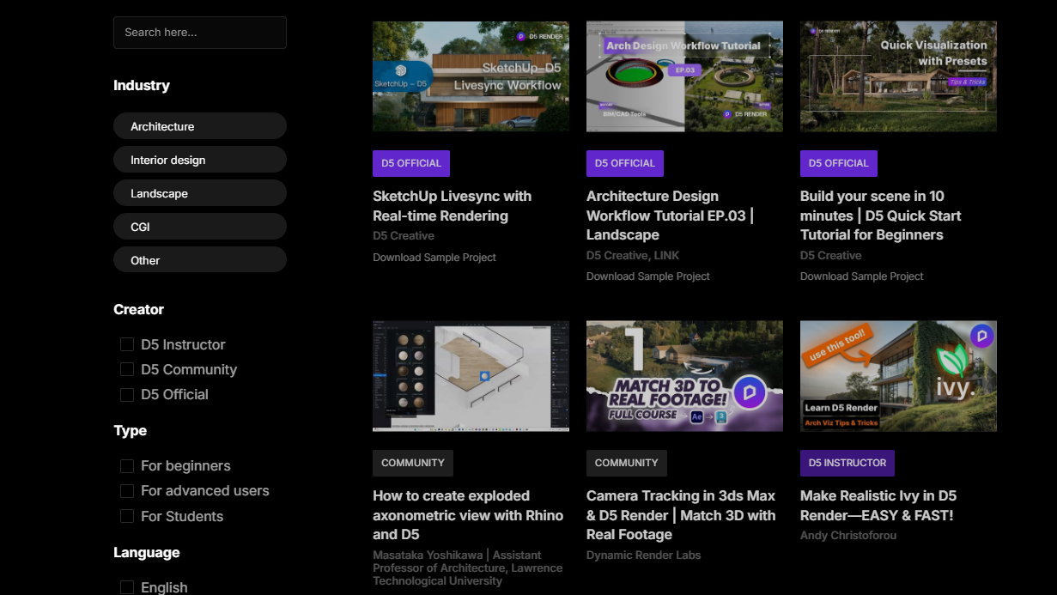The image size is (1057, 595).
Task: Enable the For Students filter
Action: pyautogui.click(x=127, y=516)
